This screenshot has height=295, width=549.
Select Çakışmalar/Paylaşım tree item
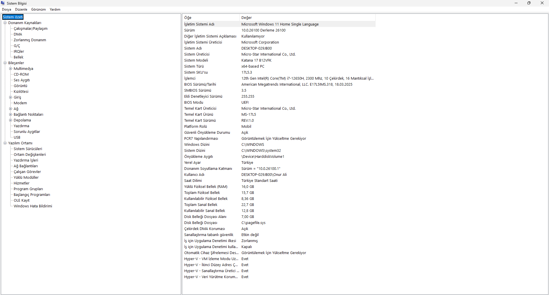(x=31, y=28)
